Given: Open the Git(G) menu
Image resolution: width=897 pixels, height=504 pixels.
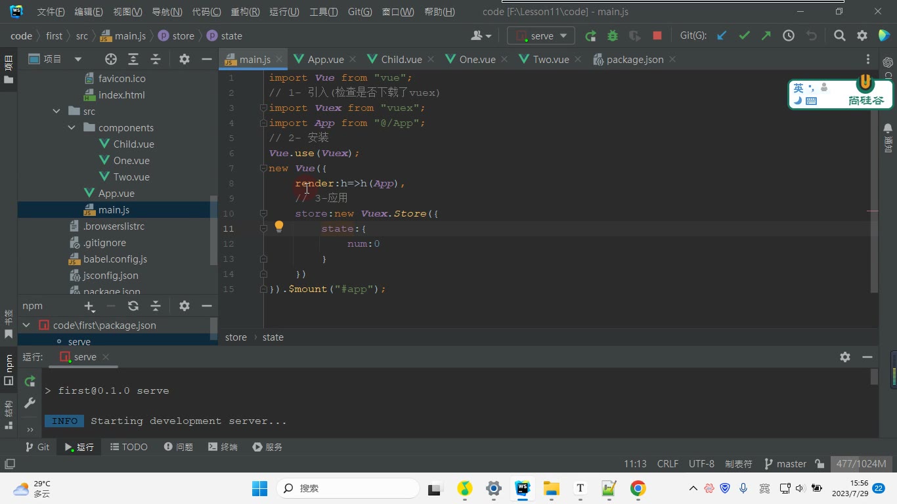Looking at the screenshot, I should (359, 12).
